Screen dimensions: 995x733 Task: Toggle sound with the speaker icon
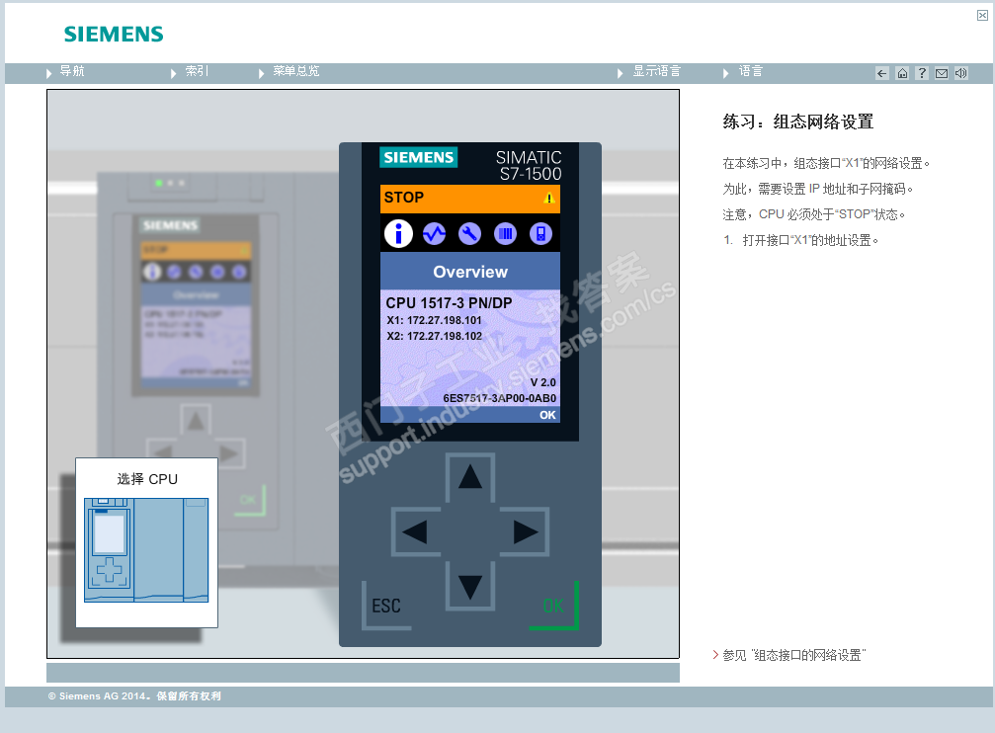[x=961, y=73]
